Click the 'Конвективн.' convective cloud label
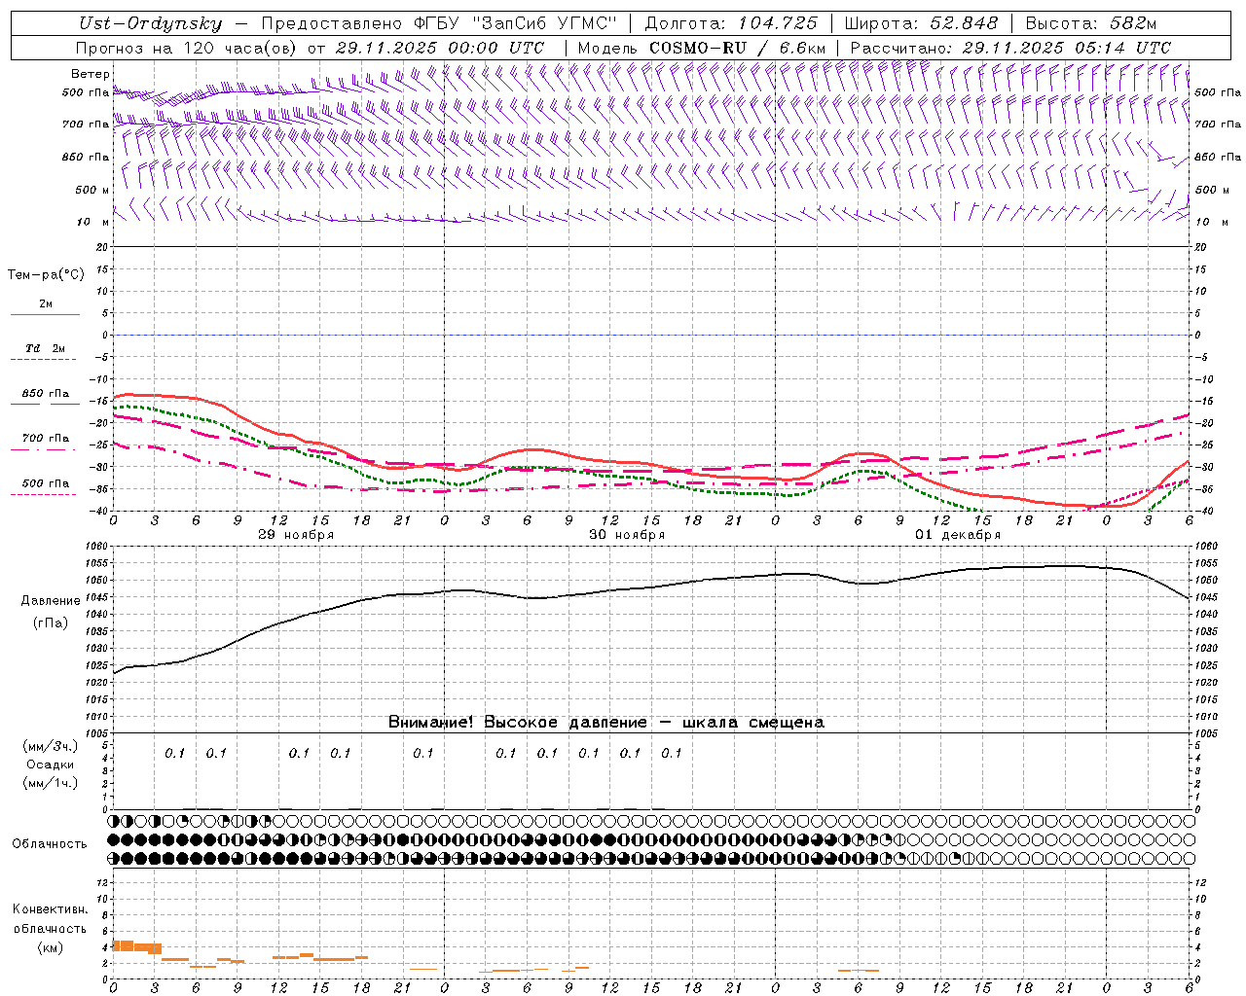1246x996 pixels. tap(50, 908)
